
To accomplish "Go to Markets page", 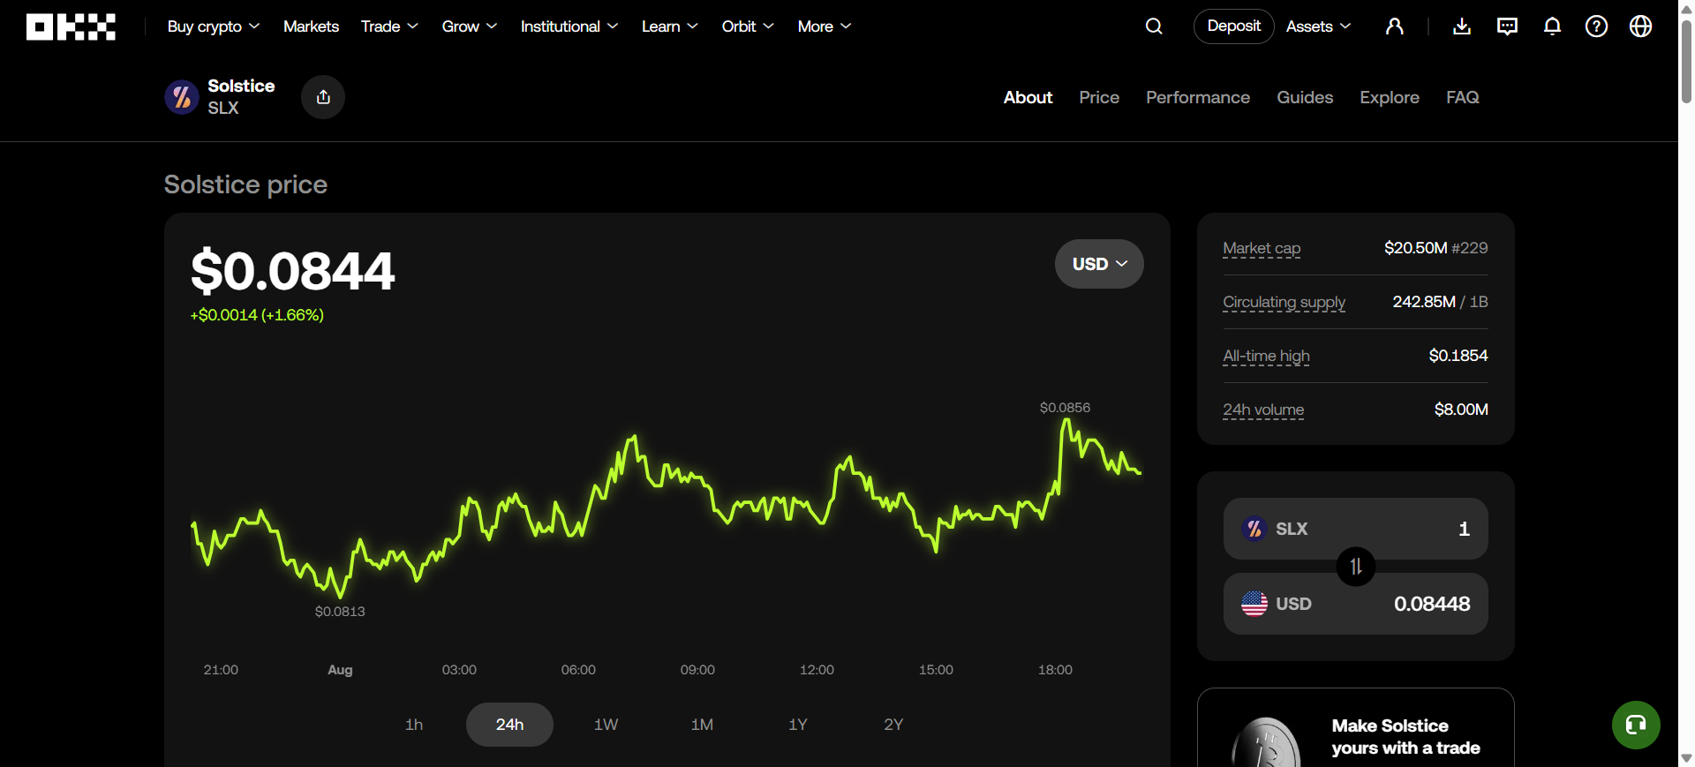I will 311,26.
